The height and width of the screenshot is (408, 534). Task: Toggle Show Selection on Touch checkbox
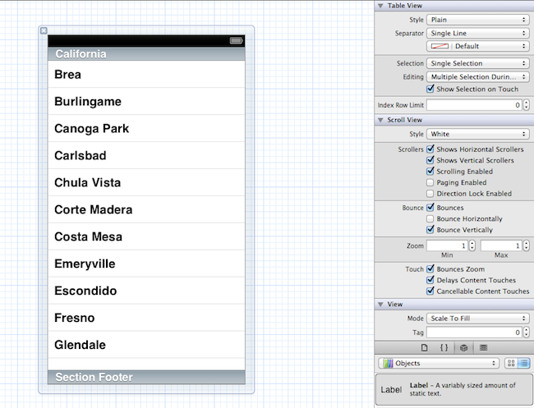430,89
